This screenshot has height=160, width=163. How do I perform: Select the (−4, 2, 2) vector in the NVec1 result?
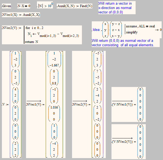pyautogui.click(x=54, y=150)
